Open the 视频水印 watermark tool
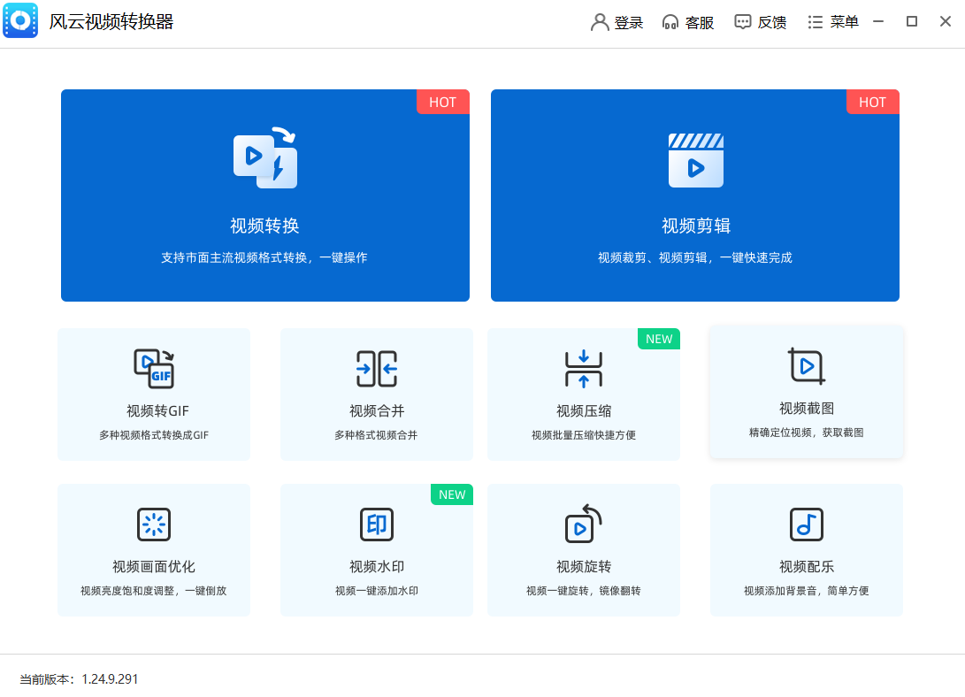Image resolution: width=965 pixels, height=697 pixels. 376,549
